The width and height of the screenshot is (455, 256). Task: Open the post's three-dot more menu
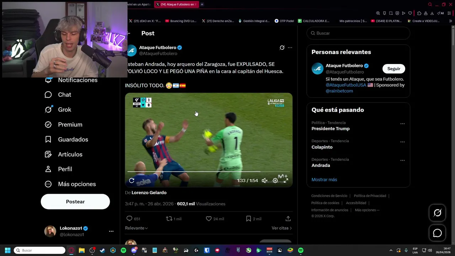[x=290, y=48]
